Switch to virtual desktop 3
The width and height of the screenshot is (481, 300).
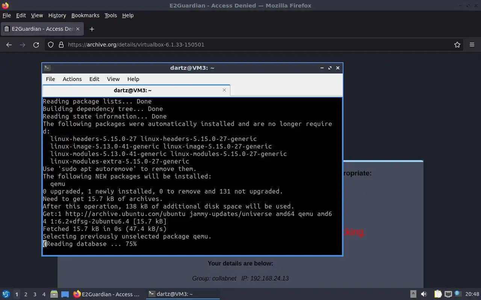(35, 294)
